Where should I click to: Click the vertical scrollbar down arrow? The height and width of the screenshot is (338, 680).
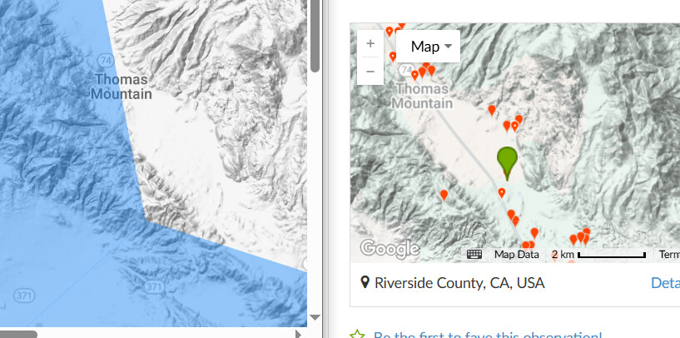(315, 318)
